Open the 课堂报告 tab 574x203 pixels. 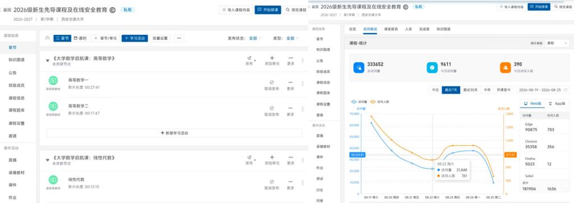pos(391,29)
